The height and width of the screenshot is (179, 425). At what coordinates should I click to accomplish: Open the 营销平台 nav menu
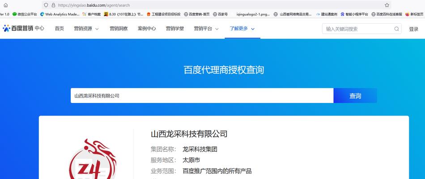click(x=203, y=29)
